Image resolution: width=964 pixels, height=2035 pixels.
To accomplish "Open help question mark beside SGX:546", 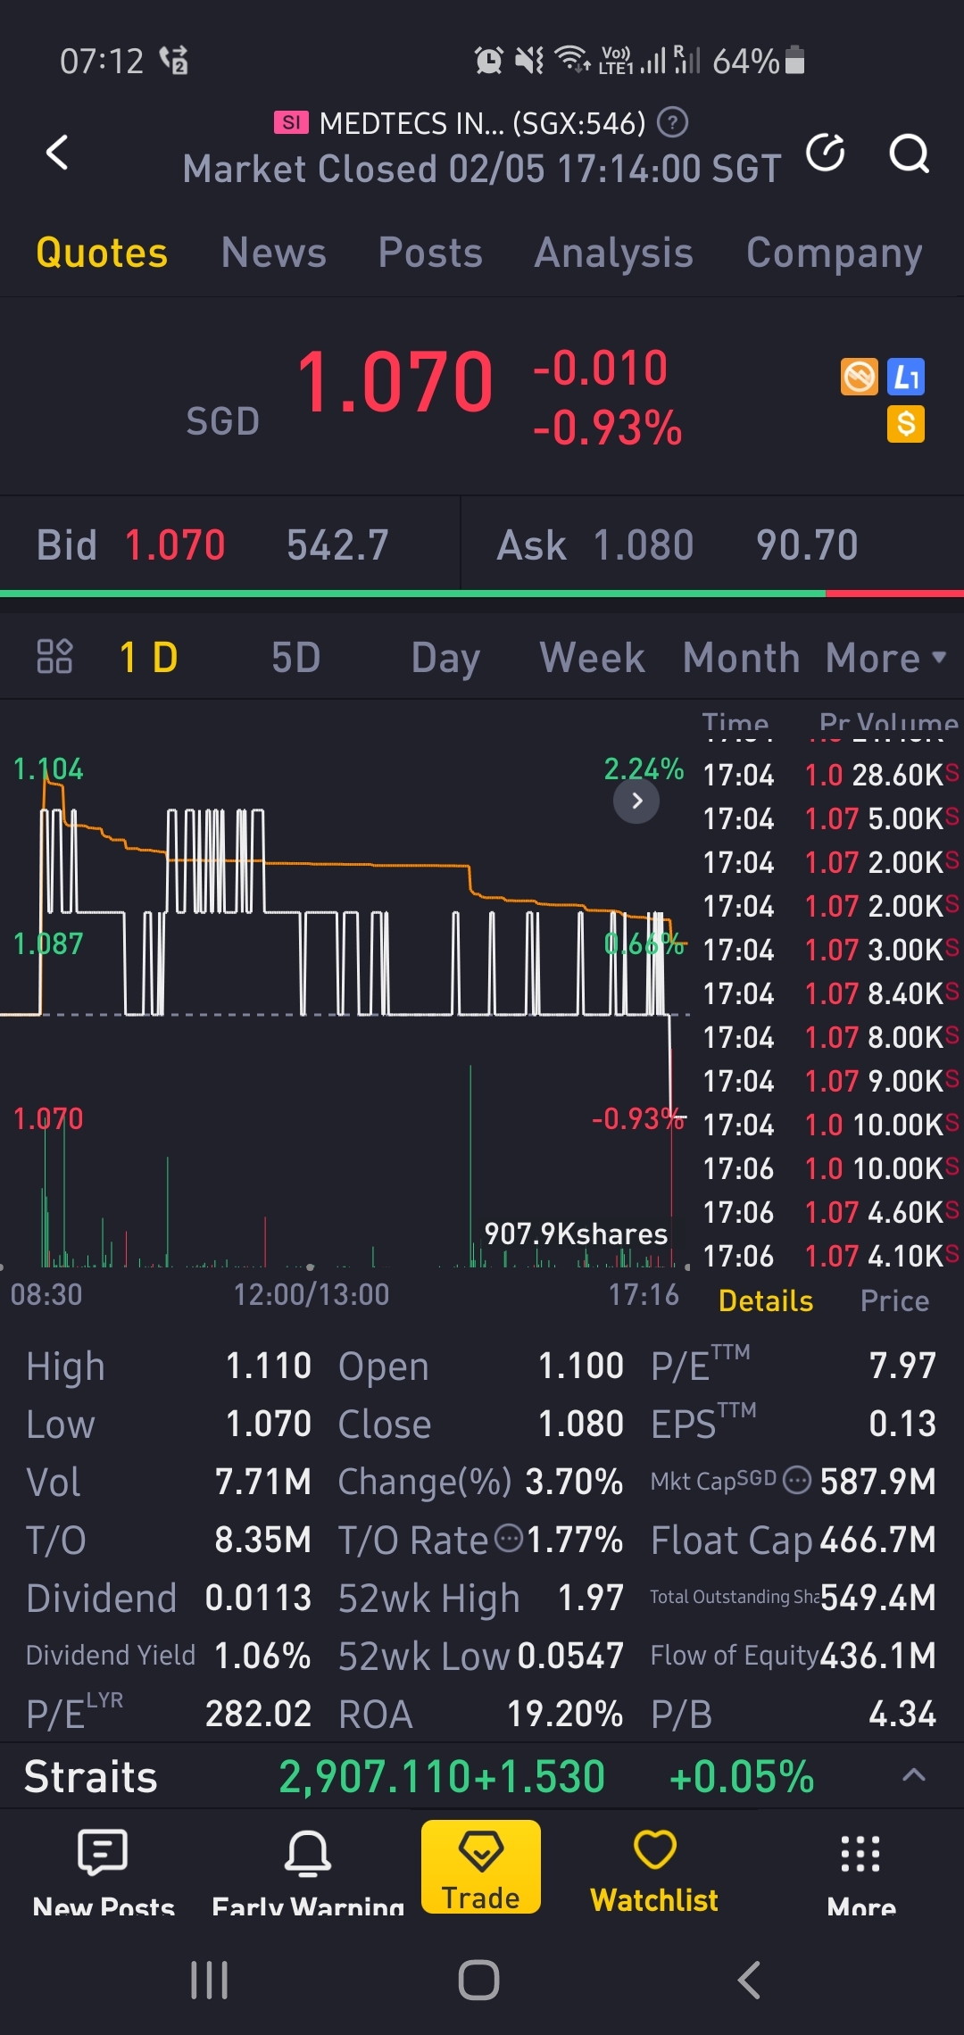I will [672, 122].
